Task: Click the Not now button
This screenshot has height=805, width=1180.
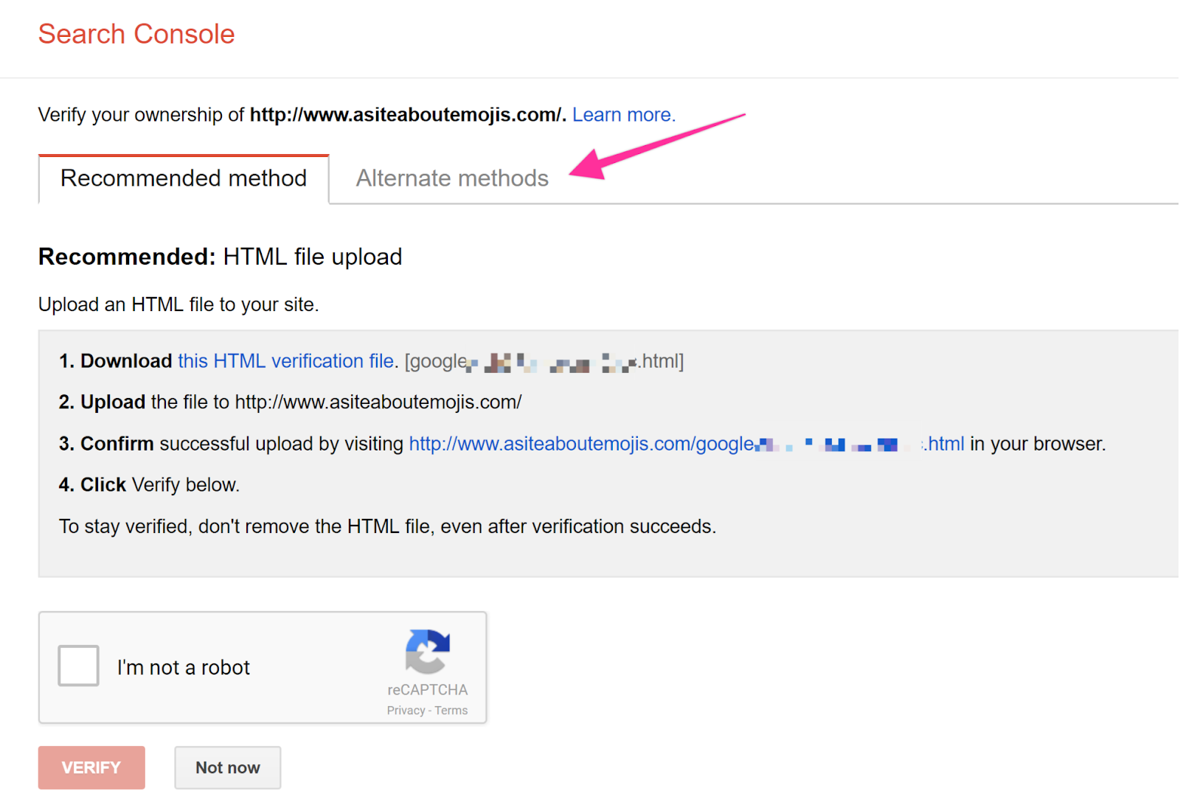Action: tap(227, 767)
